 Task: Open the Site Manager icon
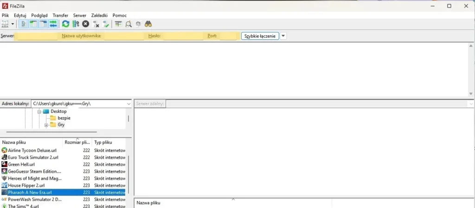(6, 24)
